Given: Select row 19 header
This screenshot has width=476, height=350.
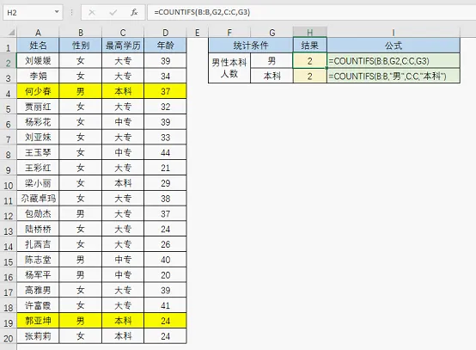Looking at the screenshot, I should 9,321.
